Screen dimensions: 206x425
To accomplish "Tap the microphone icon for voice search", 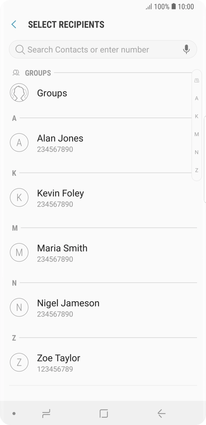I will (x=186, y=49).
